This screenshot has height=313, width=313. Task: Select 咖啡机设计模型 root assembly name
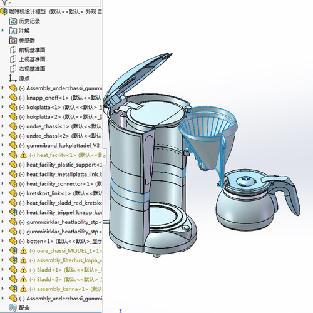[27, 11]
